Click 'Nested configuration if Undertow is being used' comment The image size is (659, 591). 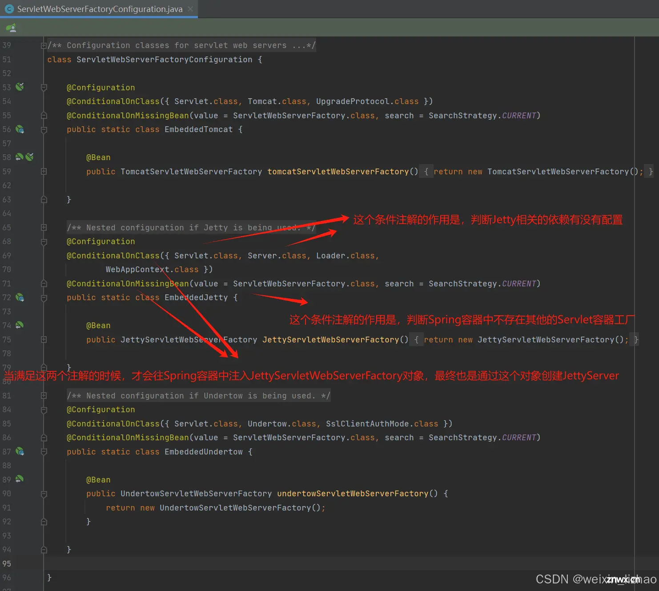pos(198,396)
